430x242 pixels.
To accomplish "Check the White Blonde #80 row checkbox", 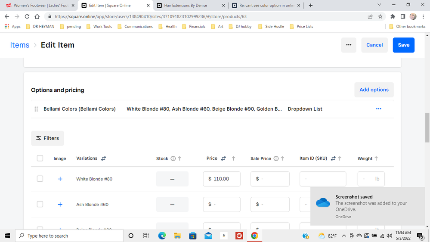I will tap(40, 179).
